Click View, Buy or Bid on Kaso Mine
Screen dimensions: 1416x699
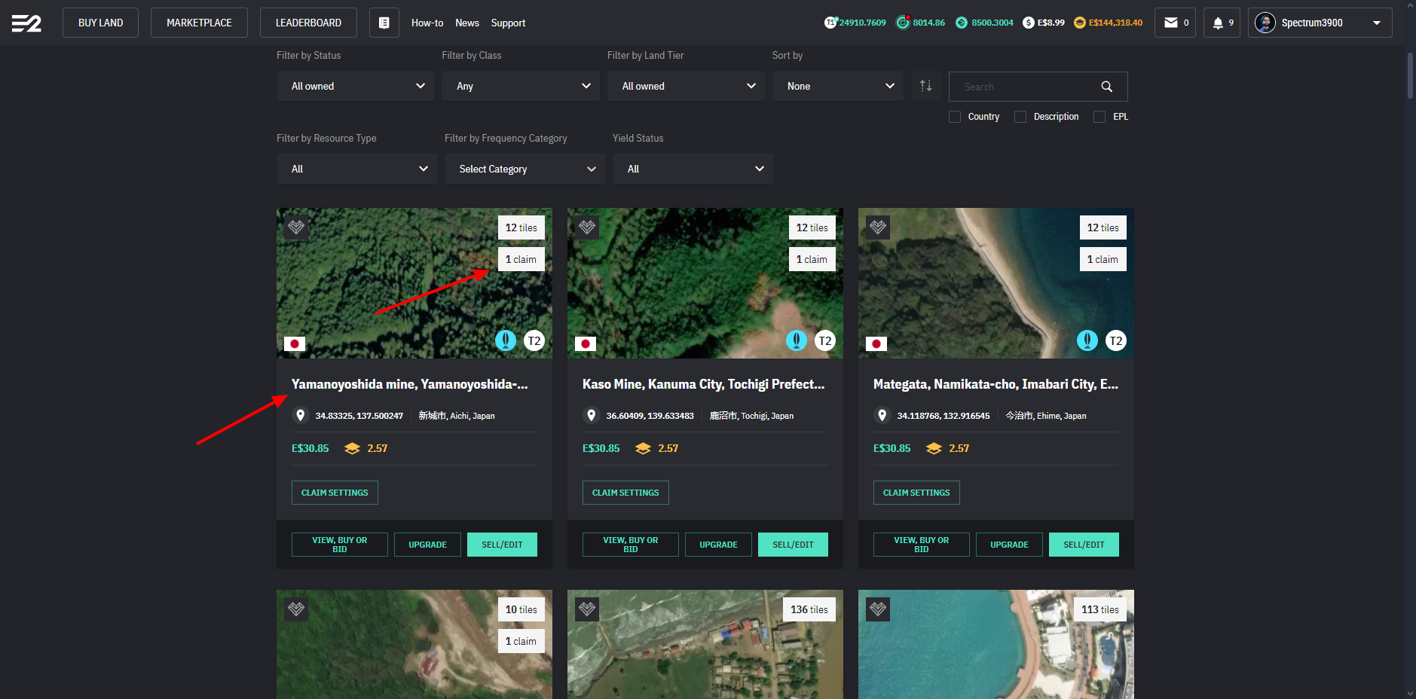click(x=631, y=545)
